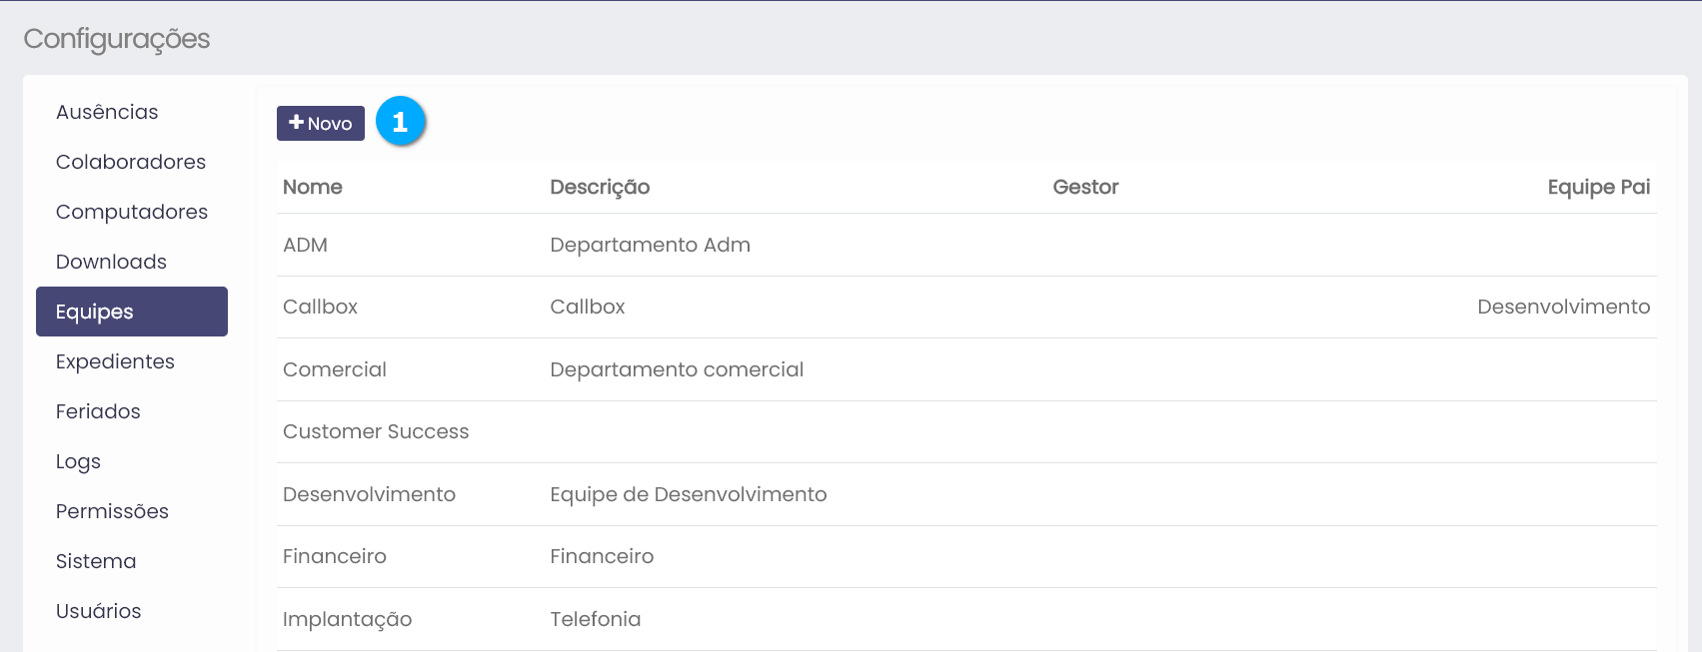The width and height of the screenshot is (1702, 652).
Task: Go to Computadores in the sidebar
Action: pos(132,212)
